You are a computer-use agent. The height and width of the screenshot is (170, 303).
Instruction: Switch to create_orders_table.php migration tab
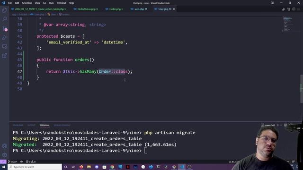[x=39, y=9]
